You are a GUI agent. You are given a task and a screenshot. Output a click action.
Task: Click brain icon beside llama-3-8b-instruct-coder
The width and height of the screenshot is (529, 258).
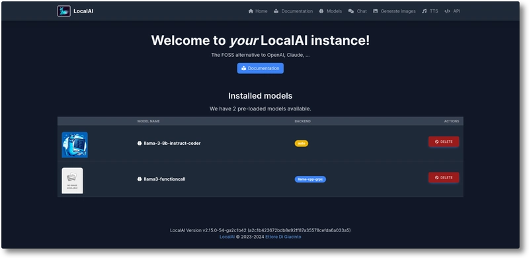pyautogui.click(x=140, y=143)
